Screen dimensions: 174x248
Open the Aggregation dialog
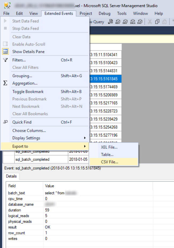[45, 83]
